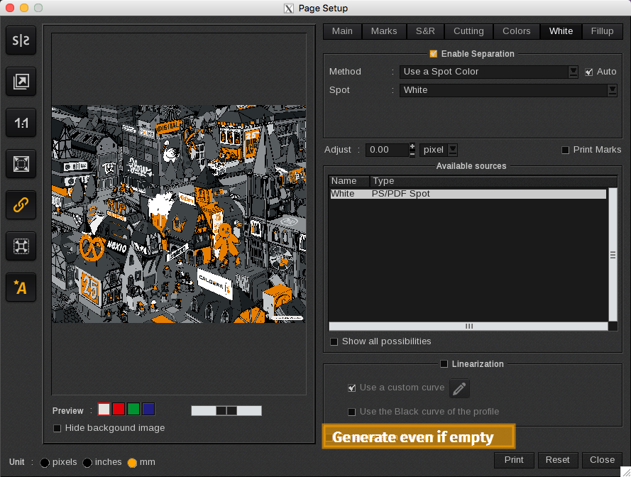Edit custom curve with pencil icon
The image size is (631, 477).
[459, 388]
